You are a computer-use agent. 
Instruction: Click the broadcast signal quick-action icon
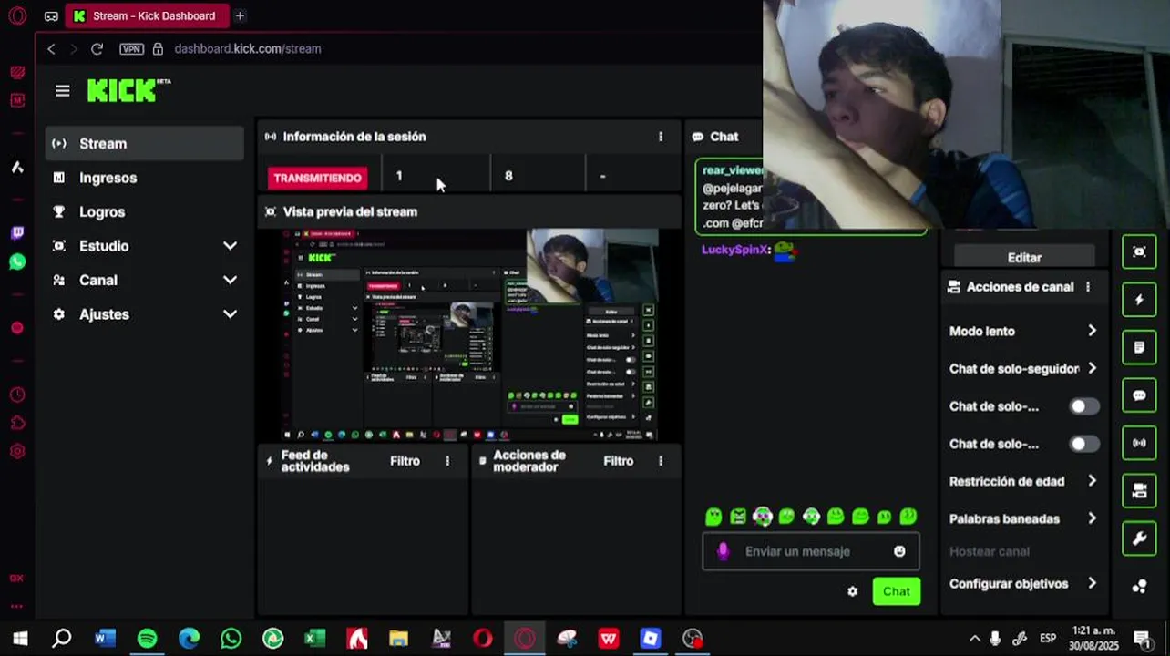[x=1139, y=443]
